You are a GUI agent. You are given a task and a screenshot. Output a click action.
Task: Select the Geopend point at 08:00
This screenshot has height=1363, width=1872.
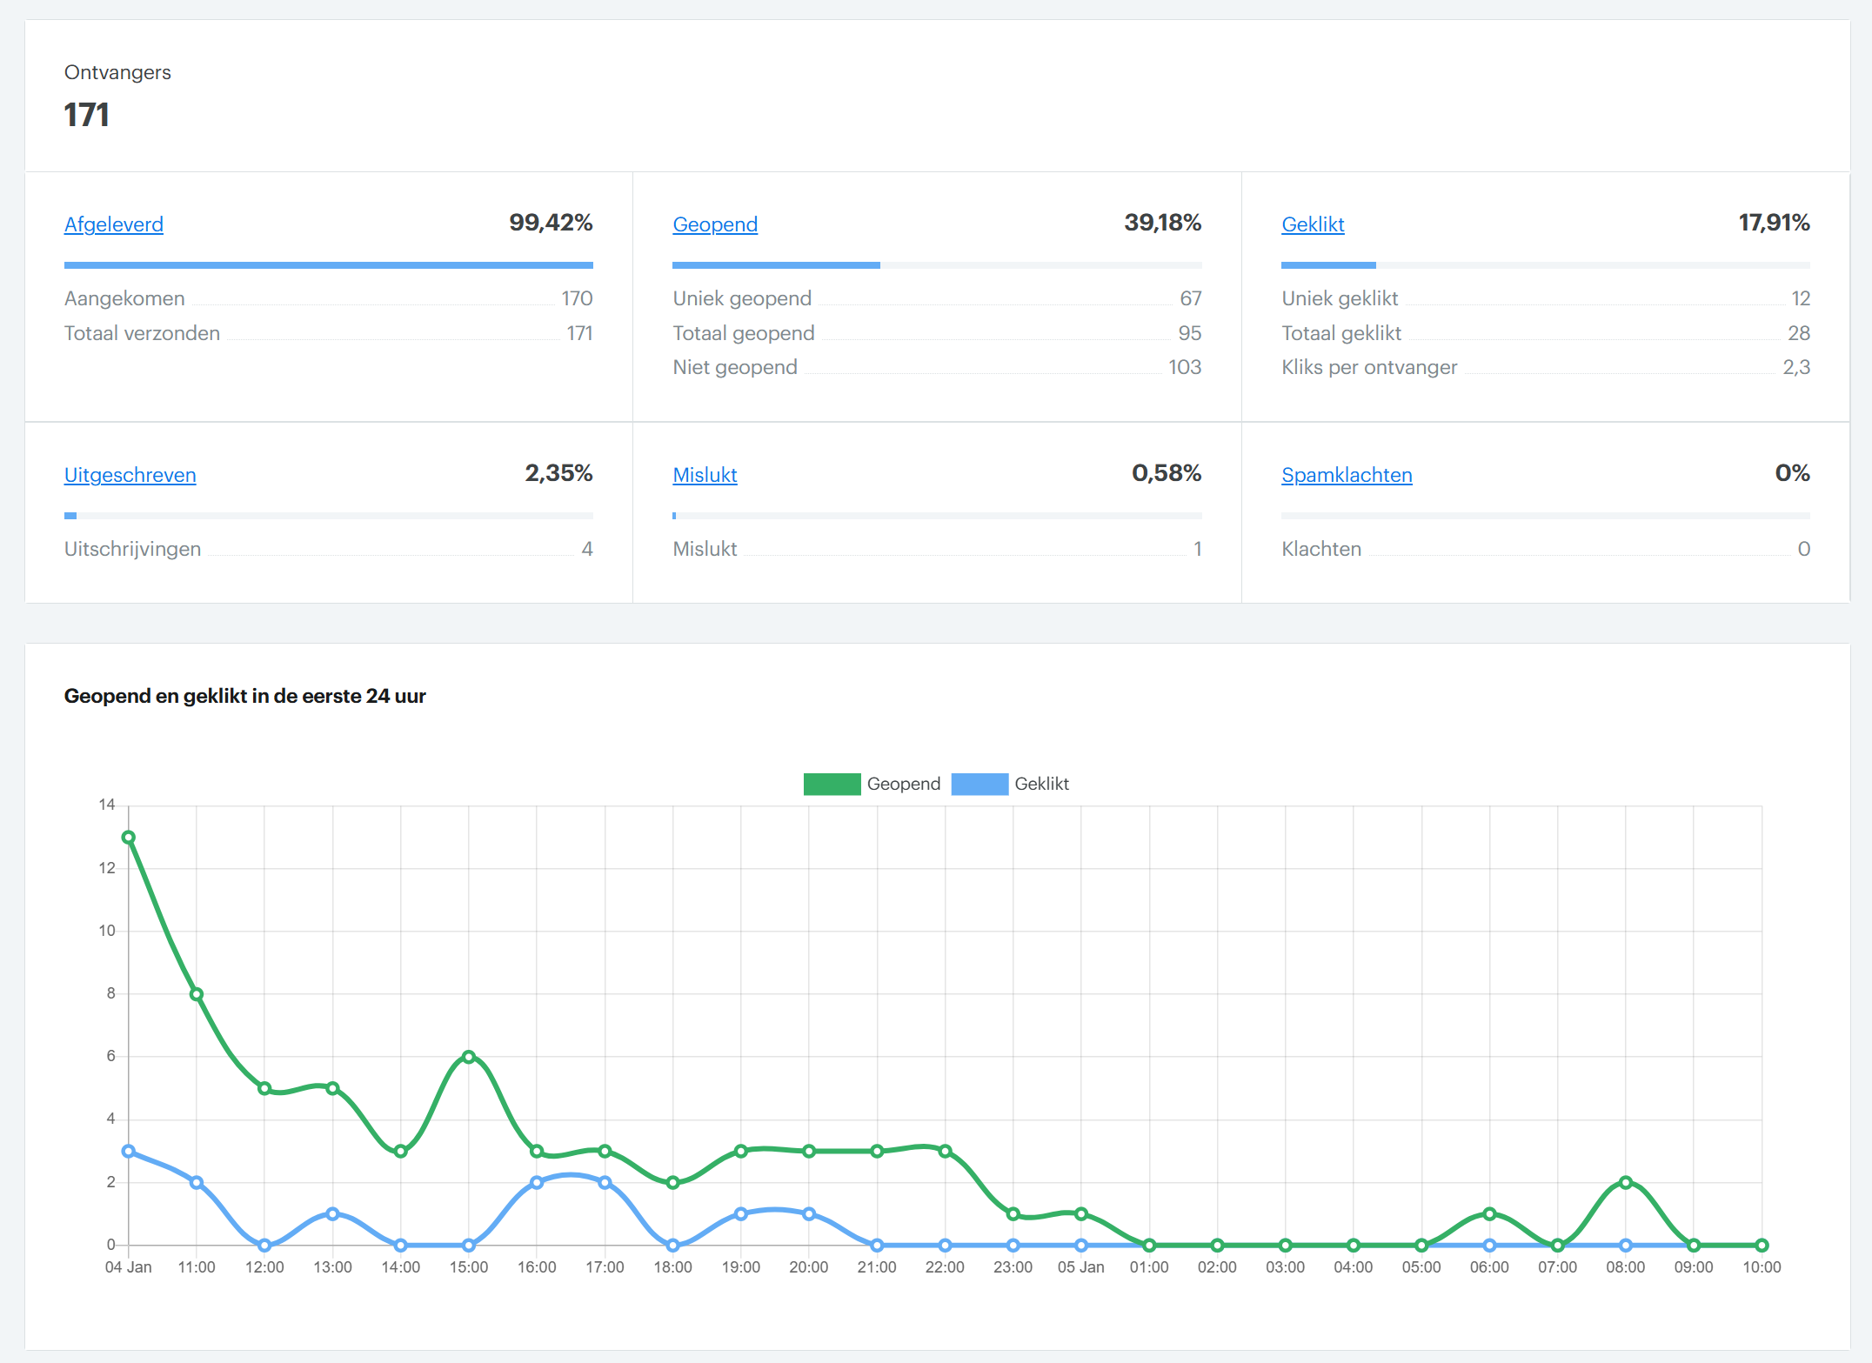(1625, 1182)
